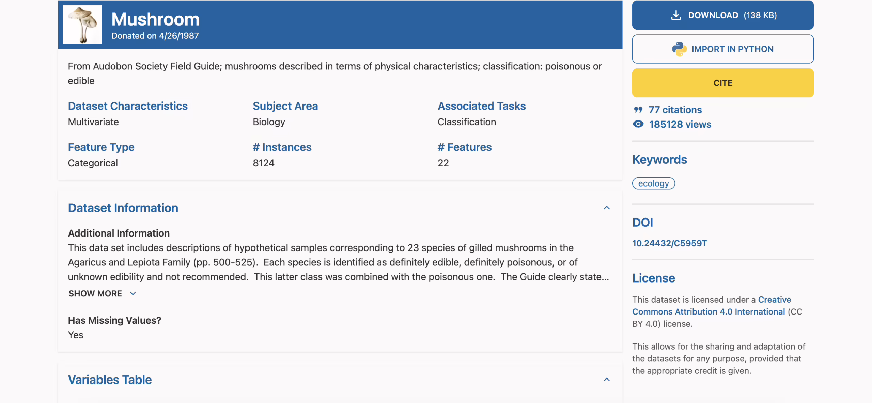Screen dimensions: 872x403
Task: Select the ecology keyword tag
Action: [x=653, y=183]
